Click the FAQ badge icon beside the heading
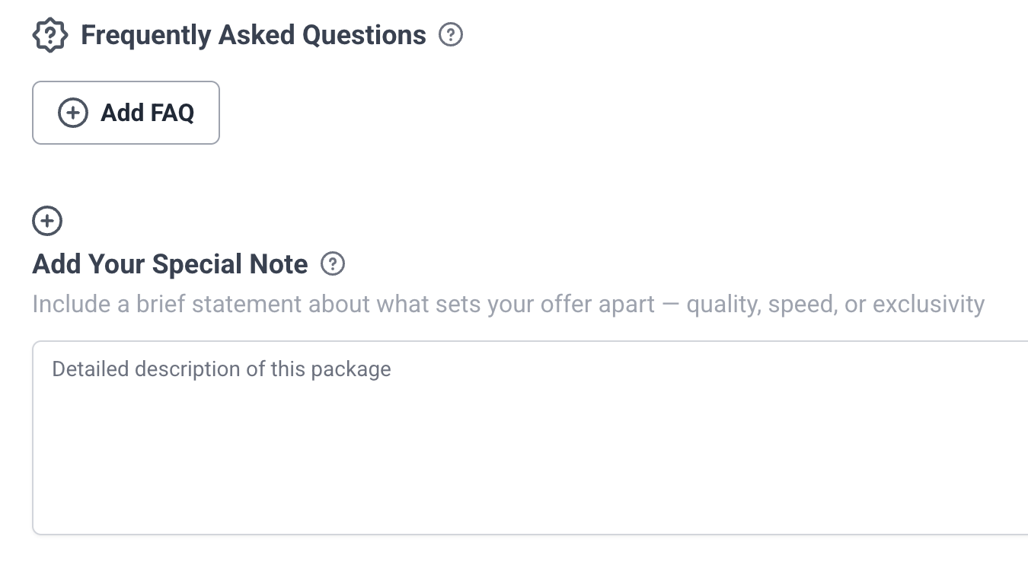This screenshot has height=565, width=1028. point(50,35)
